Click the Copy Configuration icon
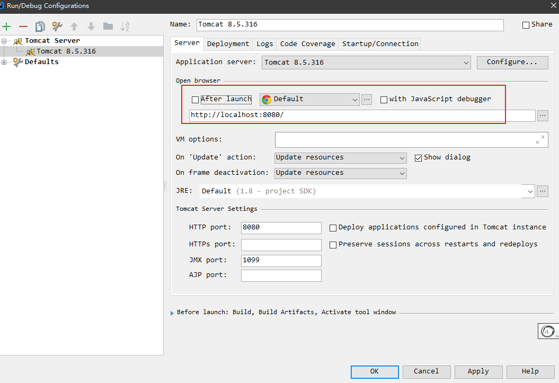Viewport: 559px width, 383px height. (40, 26)
